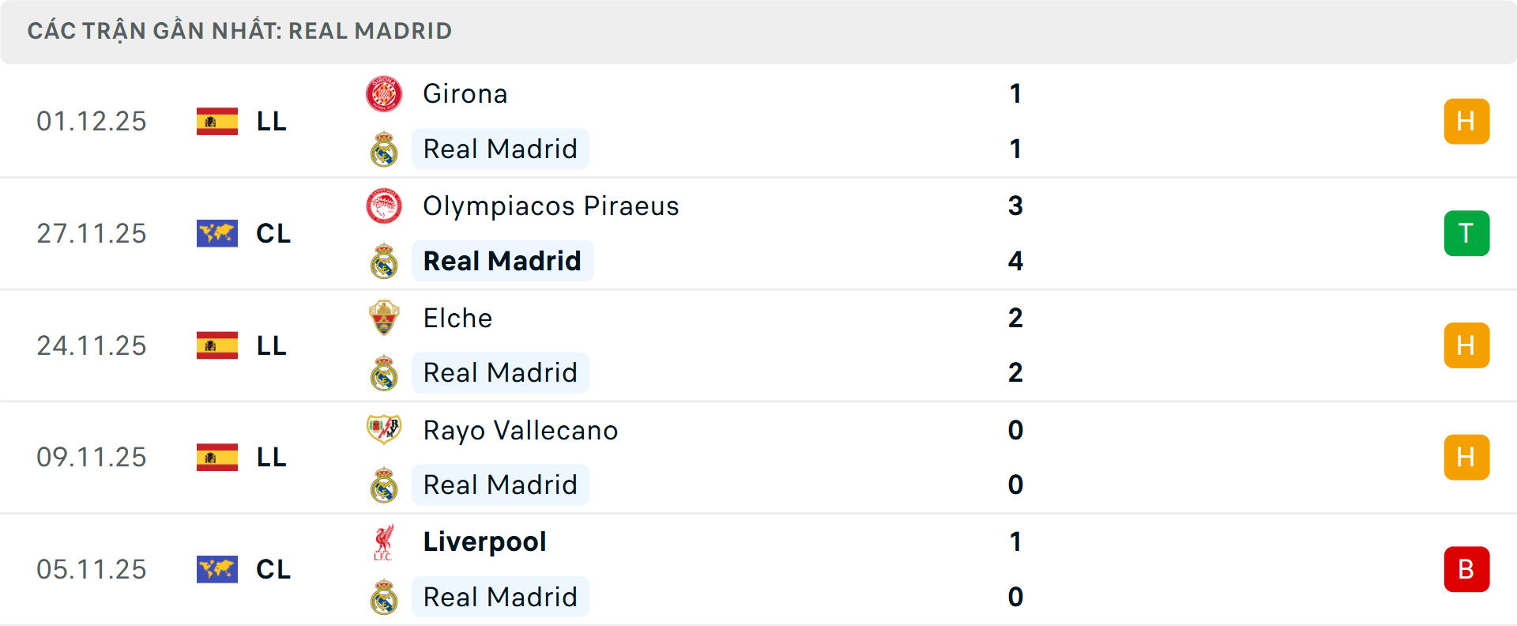Screen dimensions: 1517x626
Task: Click the date 09.11.25
Action: pyautogui.click(x=92, y=457)
